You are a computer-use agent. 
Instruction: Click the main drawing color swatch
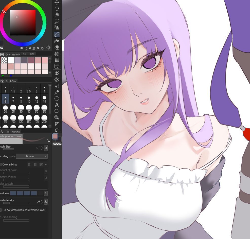[x=55, y=136]
